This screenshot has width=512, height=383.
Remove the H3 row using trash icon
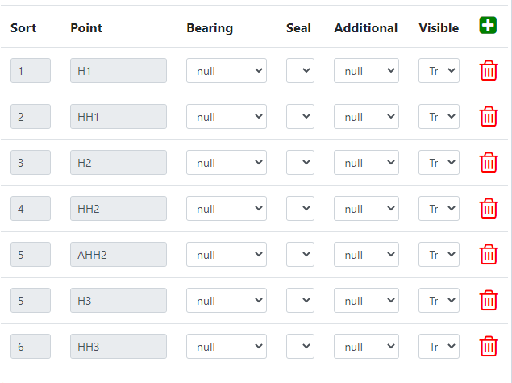pos(489,300)
